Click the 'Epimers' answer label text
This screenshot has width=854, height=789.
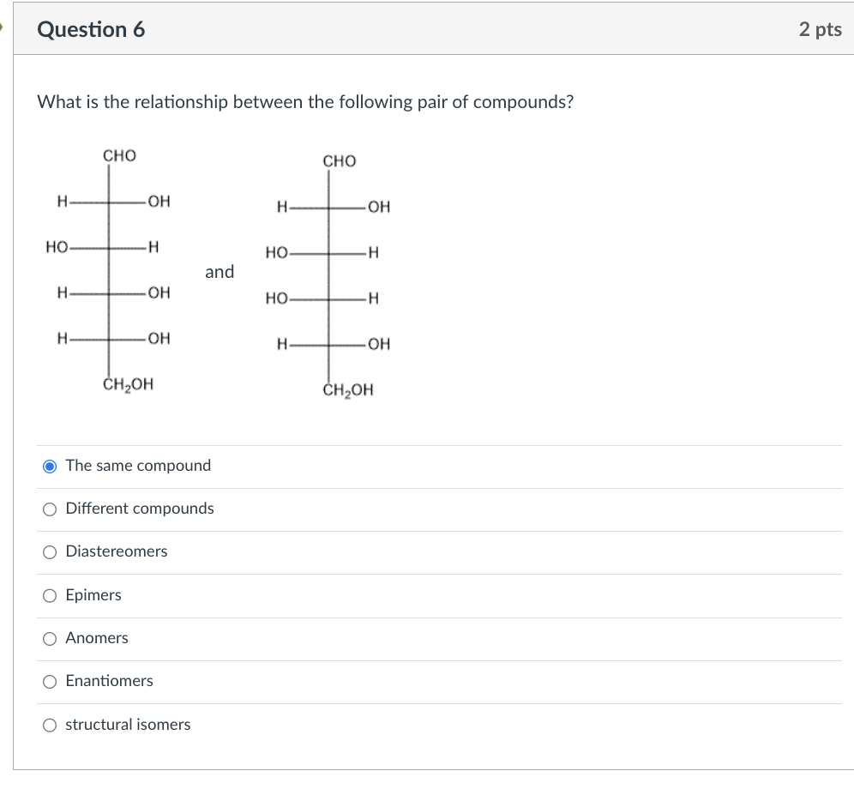[x=93, y=595]
